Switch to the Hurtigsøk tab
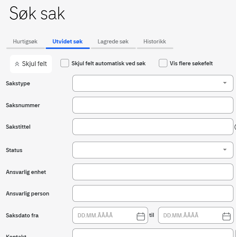The image size is (236, 237). (25, 42)
